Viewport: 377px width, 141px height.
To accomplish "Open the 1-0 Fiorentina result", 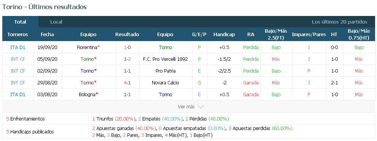I will (127, 48).
